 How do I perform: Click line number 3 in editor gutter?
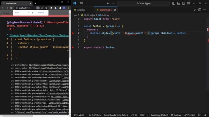point(78,26)
